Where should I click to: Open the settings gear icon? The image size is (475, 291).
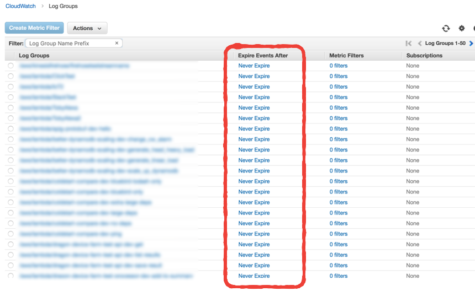tap(461, 29)
